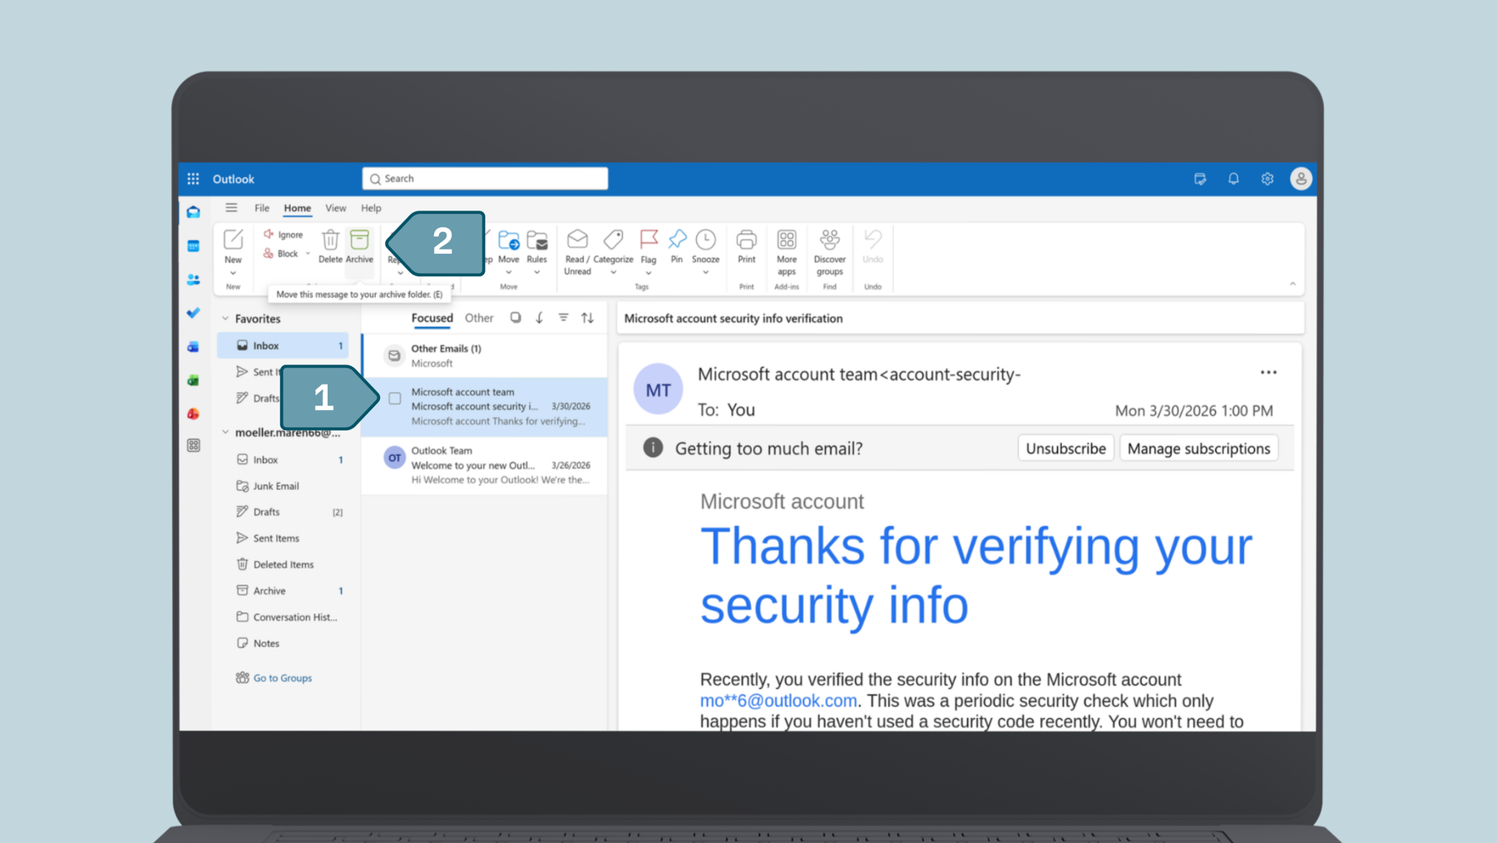Open the Categorize dropdown chevron
1497x843 pixels.
613,272
